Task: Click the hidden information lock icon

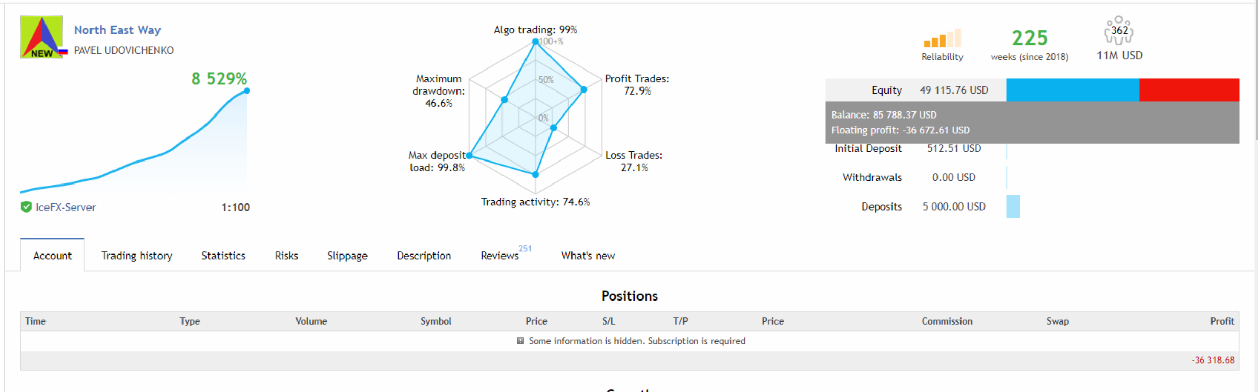Action: pos(520,341)
